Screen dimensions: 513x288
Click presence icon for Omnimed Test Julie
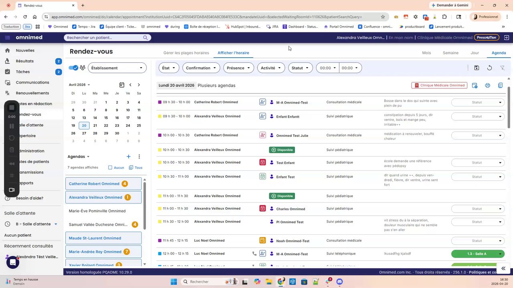click(263, 135)
